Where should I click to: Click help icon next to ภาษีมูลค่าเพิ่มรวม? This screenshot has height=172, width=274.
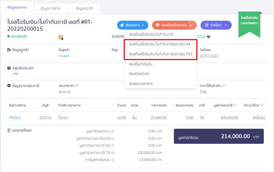click(x=113, y=160)
